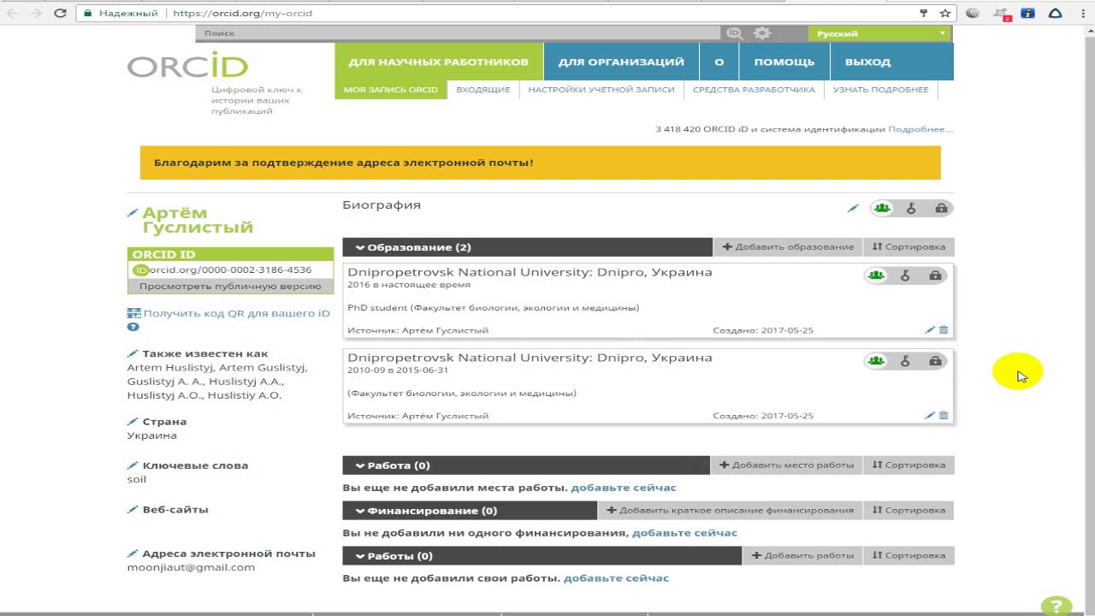Viewport: 1095px width, 616px height.
Task: Click Добавить образование button
Action: pos(788,247)
